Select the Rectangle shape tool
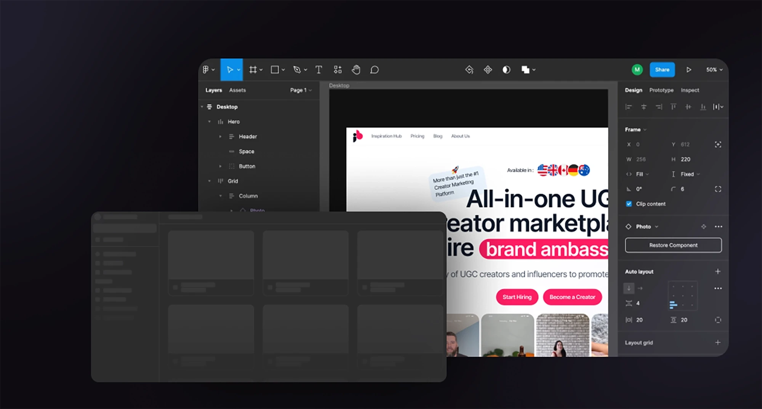 point(275,70)
